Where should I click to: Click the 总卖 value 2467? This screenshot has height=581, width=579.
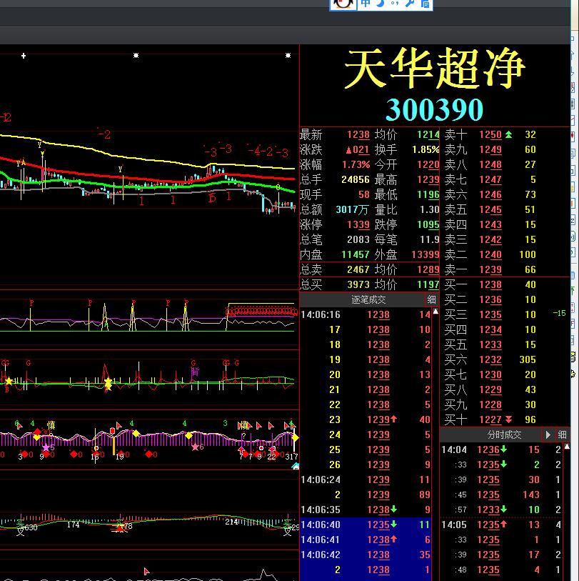358,269
